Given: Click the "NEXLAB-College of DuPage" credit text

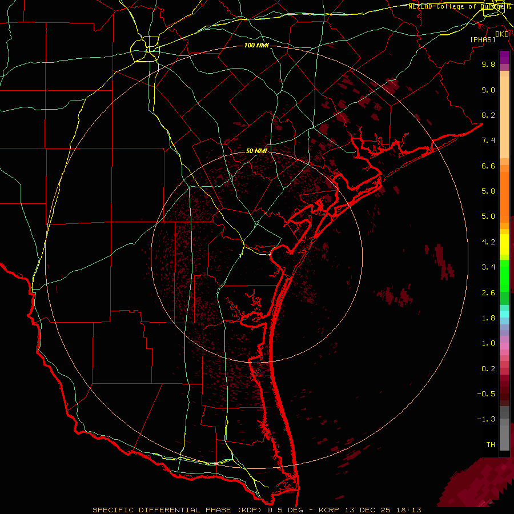Looking at the screenshot, I should [x=457, y=6].
